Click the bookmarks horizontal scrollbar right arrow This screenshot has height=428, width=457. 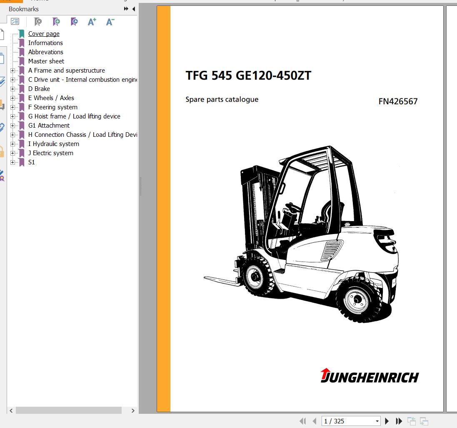[x=133, y=410]
